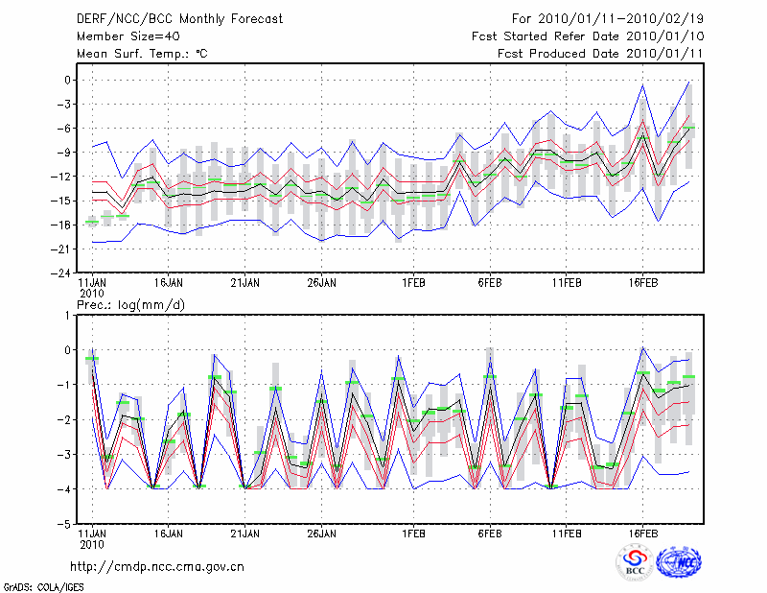Click 16JAN on the temperature chart axis
Viewport: 767px width, 593px height.
(168, 283)
